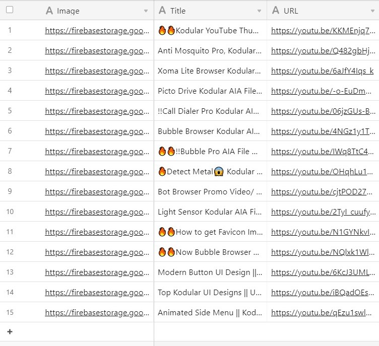Open firebasestorage image link in row 1
The image size is (379, 346).
97,31
